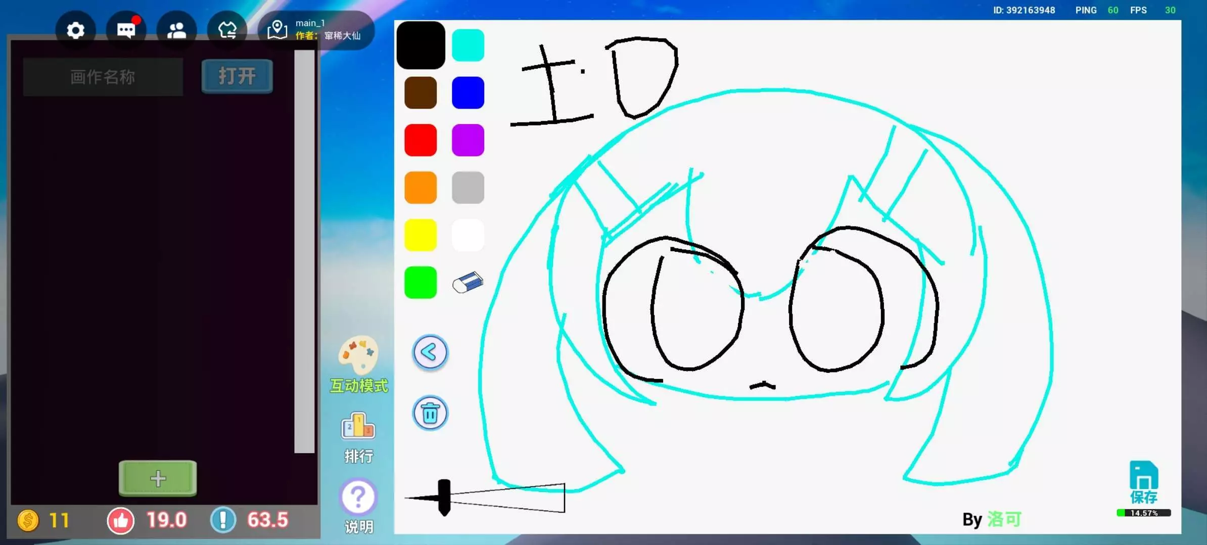The height and width of the screenshot is (545, 1207).
Task: Open the settings gear icon
Action: click(x=75, y=30)
